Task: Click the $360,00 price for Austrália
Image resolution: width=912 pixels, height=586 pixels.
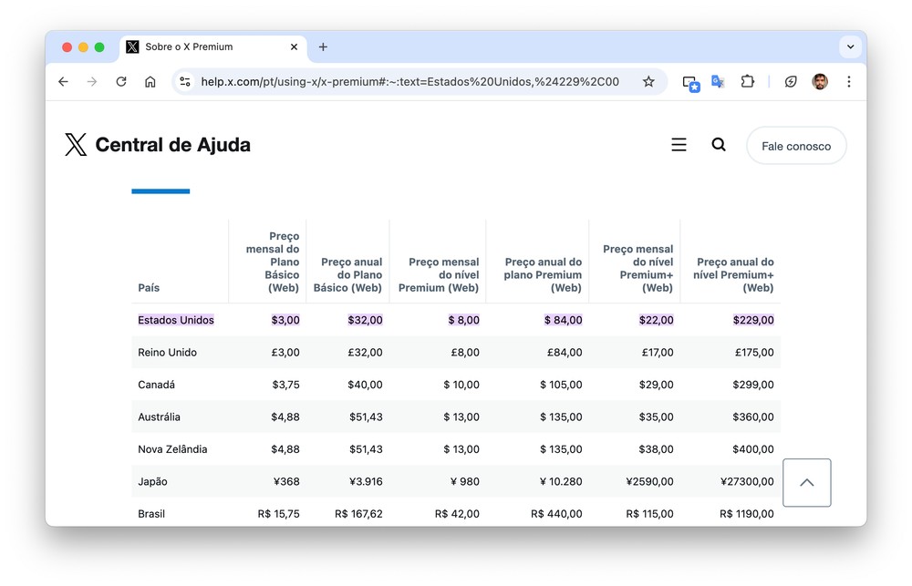Action: coord(753,416)
